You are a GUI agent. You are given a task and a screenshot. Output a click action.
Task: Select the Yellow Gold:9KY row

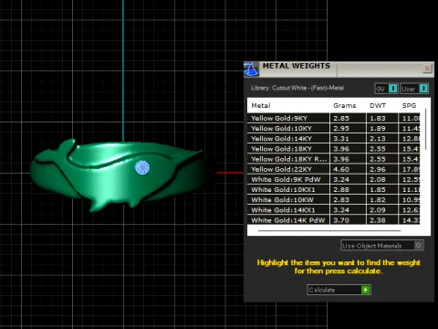point(334,118)
